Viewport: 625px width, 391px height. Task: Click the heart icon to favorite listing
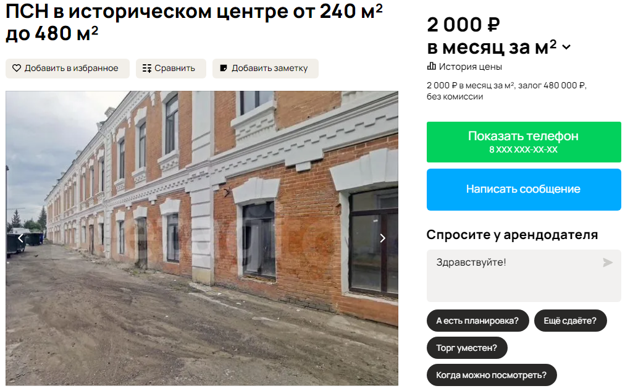16,68
